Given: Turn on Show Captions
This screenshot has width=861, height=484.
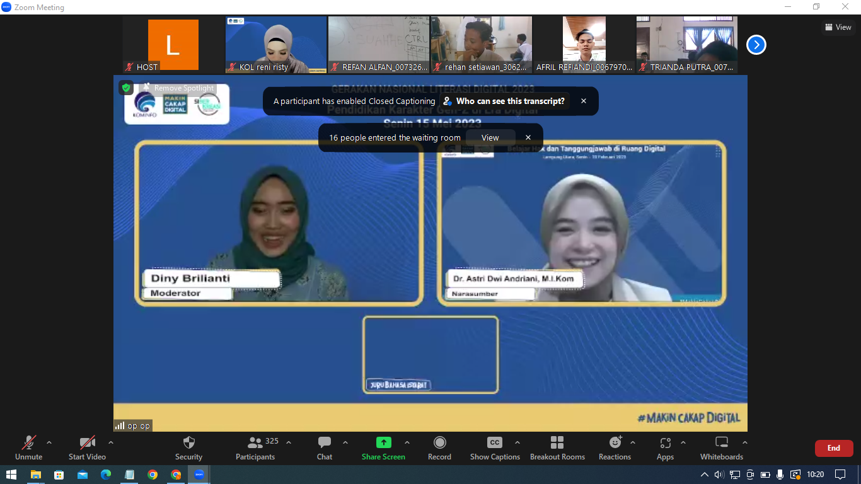Looking at the screenshot, I should (x=495, y=447).
